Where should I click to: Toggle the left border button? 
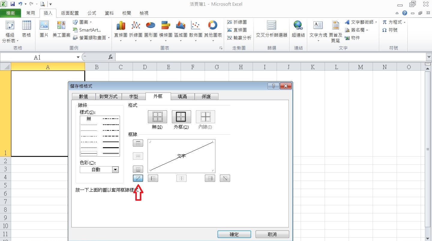(153, 178)
